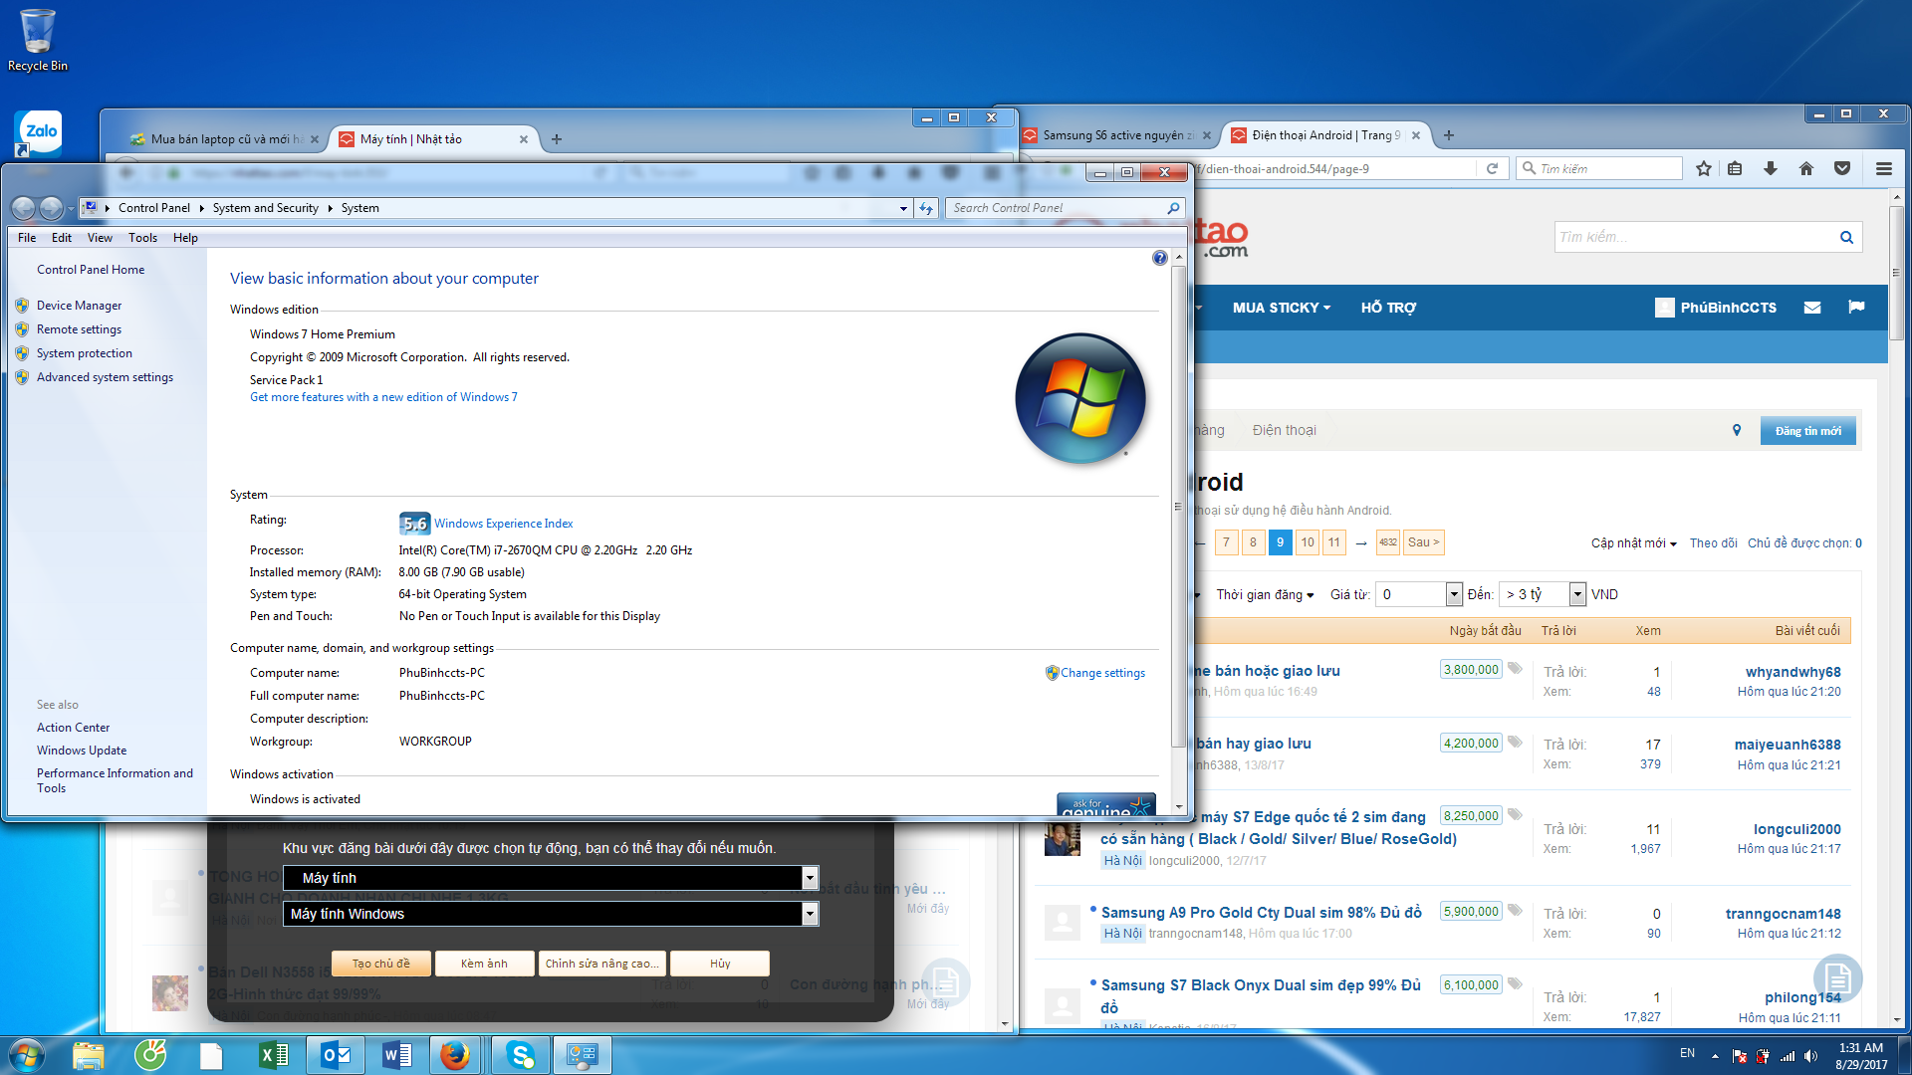
Task: Open the Giá từ price dropdown
Action: coord(1454,594)
